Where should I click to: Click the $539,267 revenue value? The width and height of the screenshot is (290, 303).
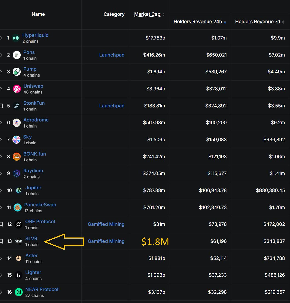pyautogui.click(x=216, y=72)
